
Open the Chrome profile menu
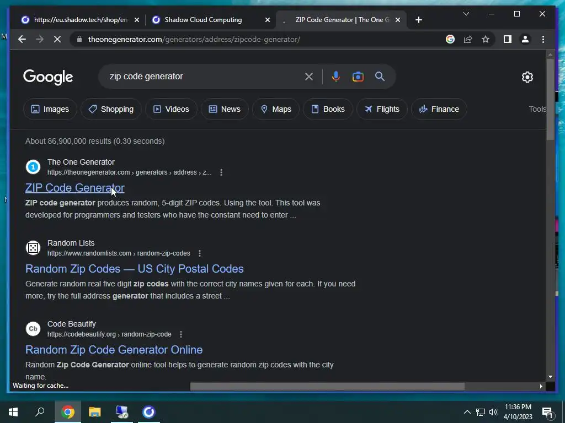point(525,39)
